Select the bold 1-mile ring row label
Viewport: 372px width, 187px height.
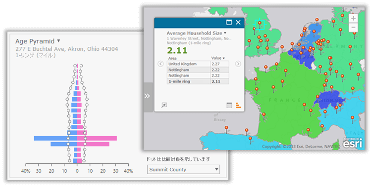coord(179,81)
